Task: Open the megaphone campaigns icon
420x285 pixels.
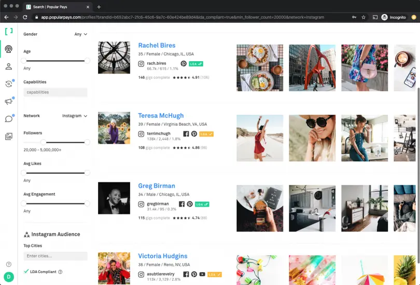Action: pos(8,102)
